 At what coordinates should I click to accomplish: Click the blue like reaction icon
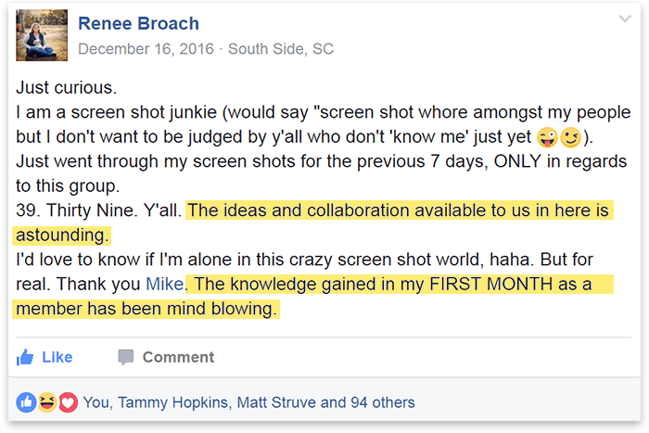point(27,402)
